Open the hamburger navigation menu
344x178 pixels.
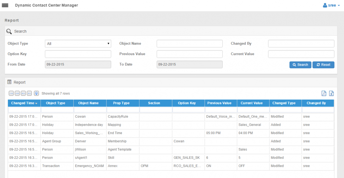pos(5,5)
